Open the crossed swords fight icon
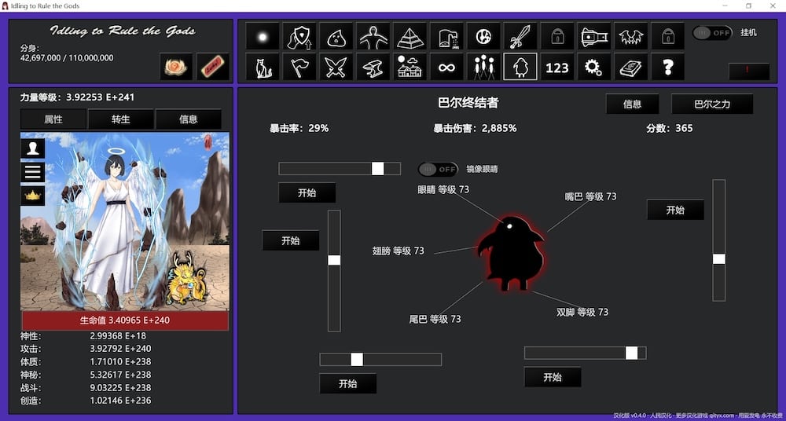Viewport: 786px width, 421px height. (x=336, y=67)
